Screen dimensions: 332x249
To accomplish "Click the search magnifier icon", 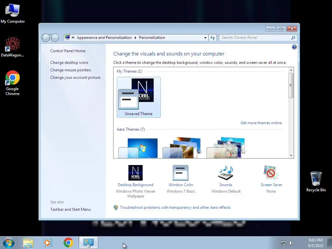I will point(293,38).
